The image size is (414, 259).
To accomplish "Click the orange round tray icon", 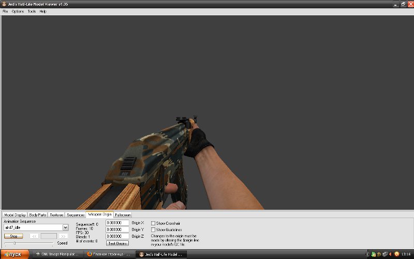I will coord(396,254).
